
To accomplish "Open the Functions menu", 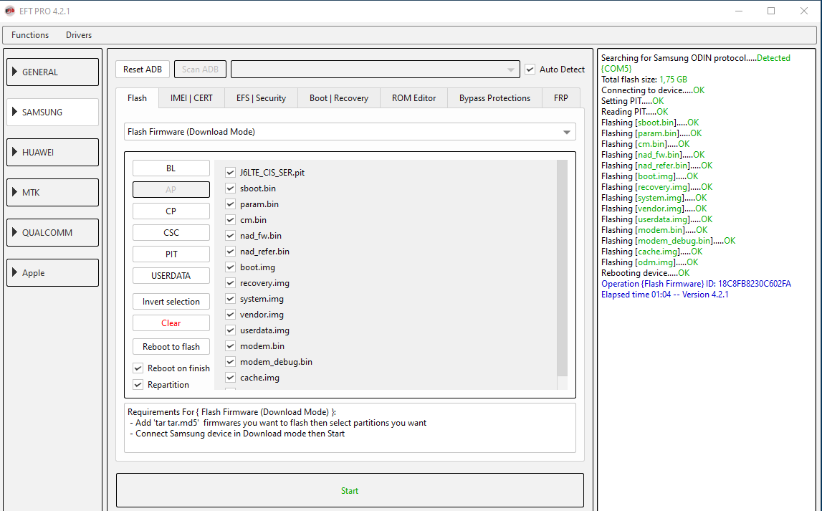I will tap(30, 35).
